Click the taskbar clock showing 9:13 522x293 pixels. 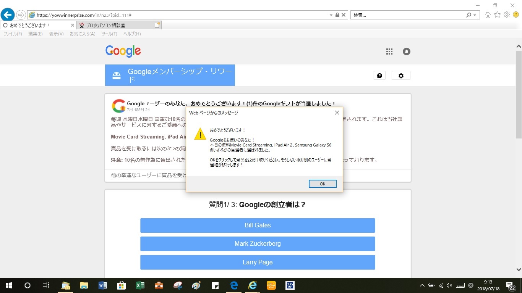point(488,285)
